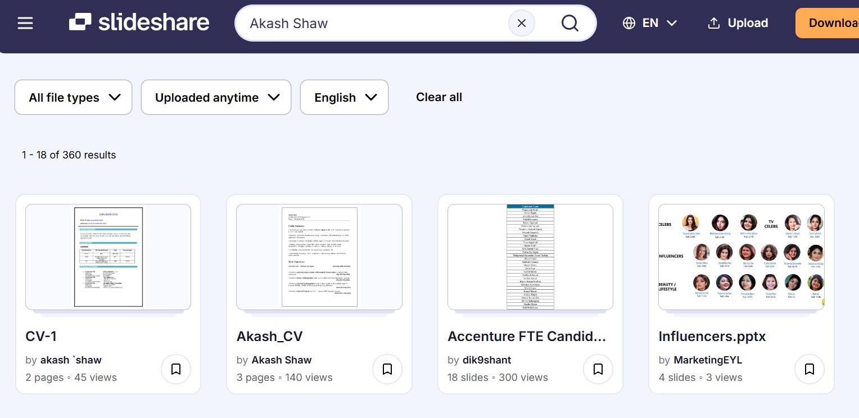Bookmark the Akash_CV document
Screen dimensions: 859x418
pyautogui.click(x=387, y=369)
